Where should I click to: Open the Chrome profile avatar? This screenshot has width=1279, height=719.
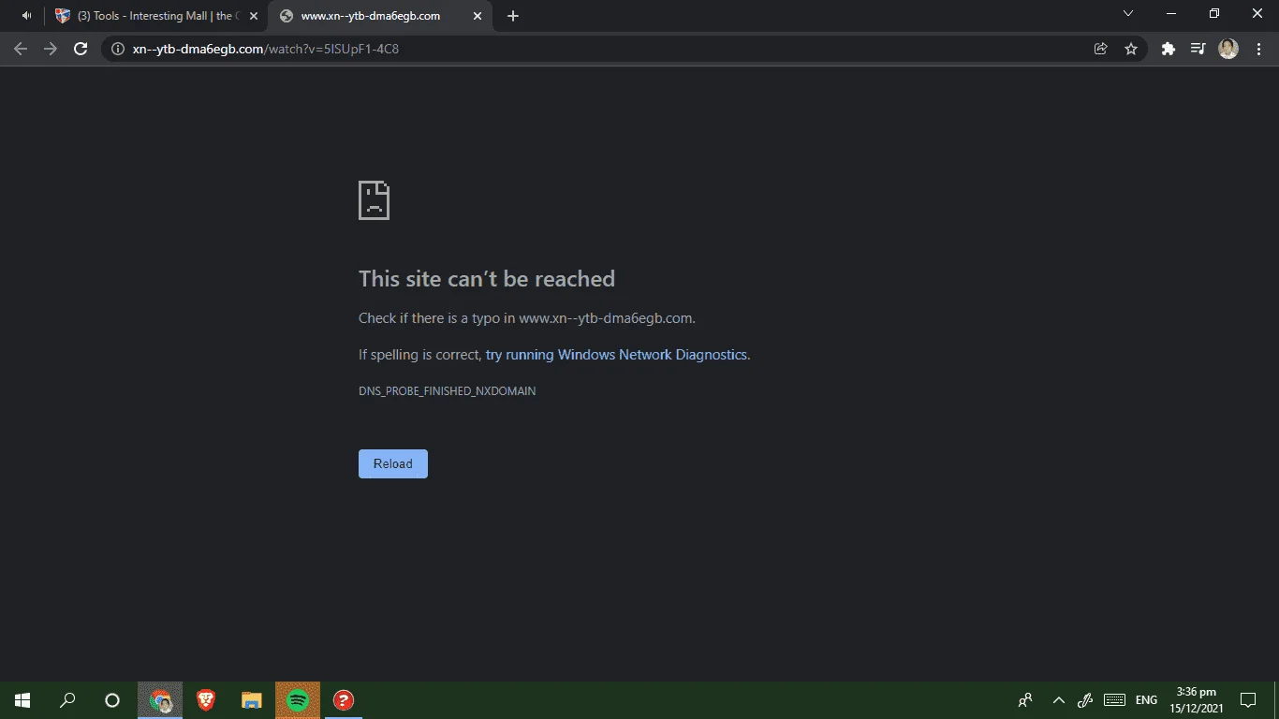(x=1228, y=49)
